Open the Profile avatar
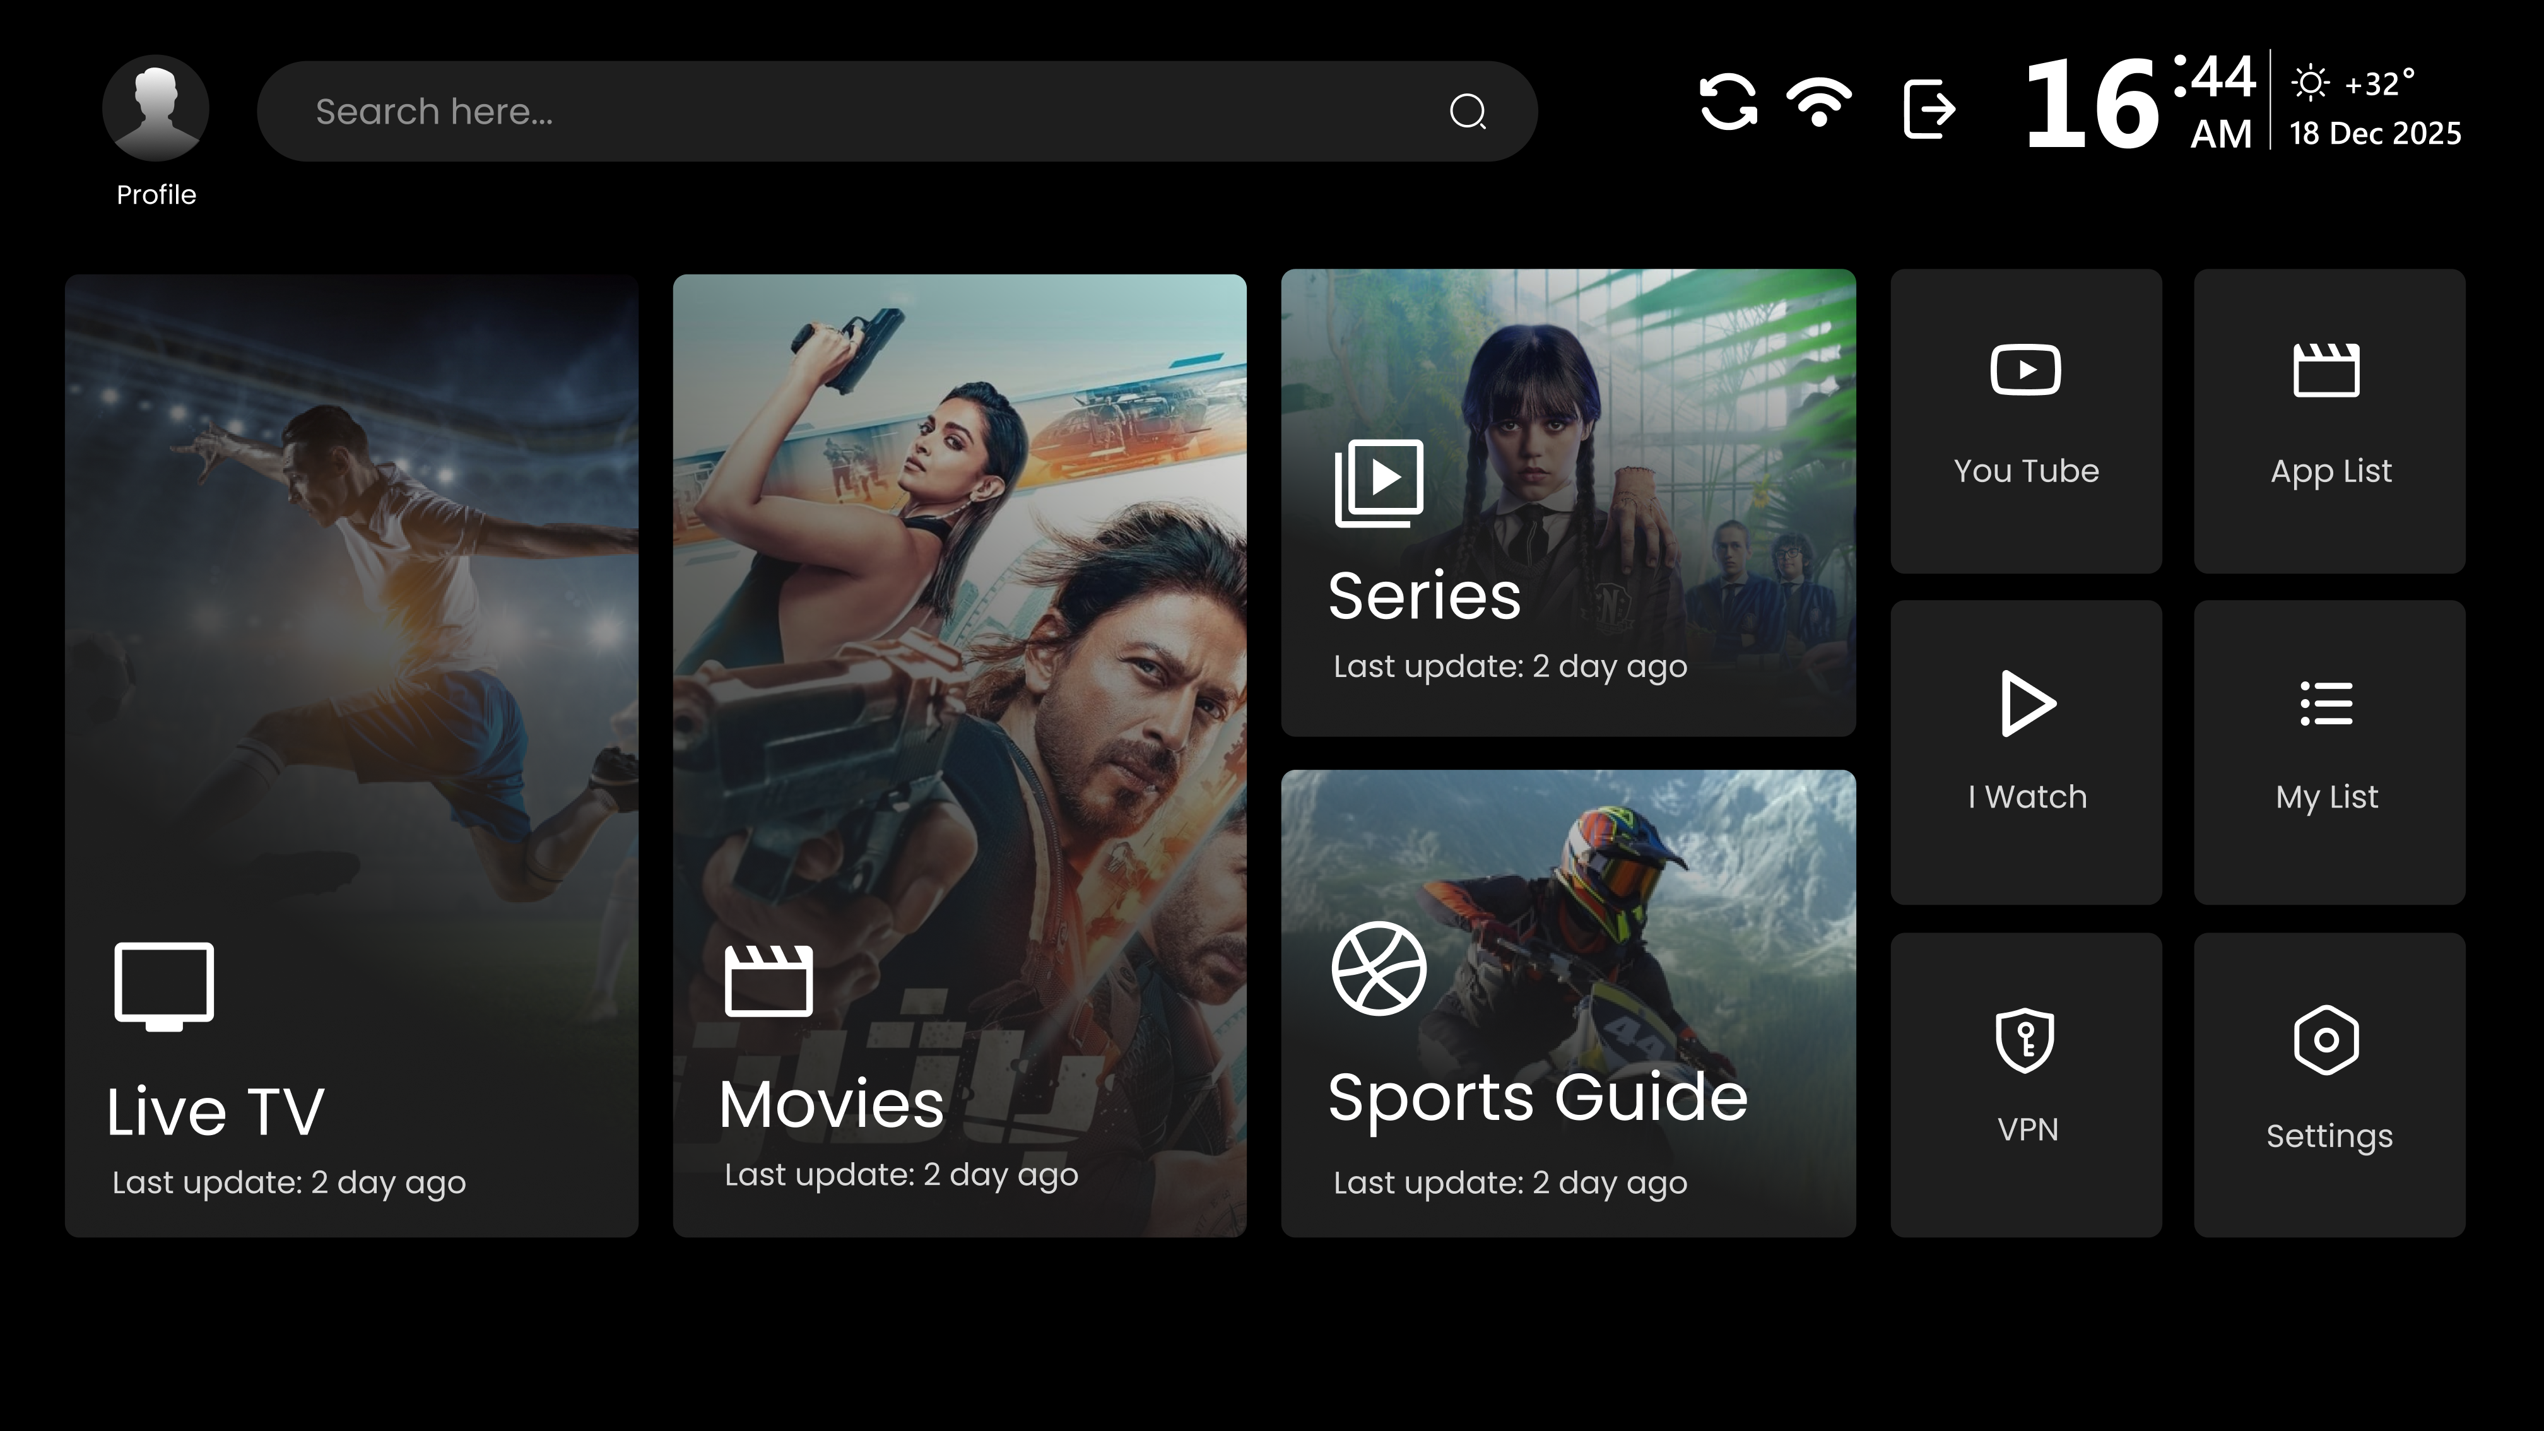 (x=156, y=109)
